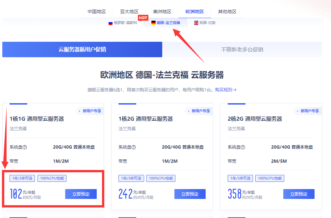Click the UK flag icon
The height and width of the screenshot is (218, 331).
[x=196, y=23]
